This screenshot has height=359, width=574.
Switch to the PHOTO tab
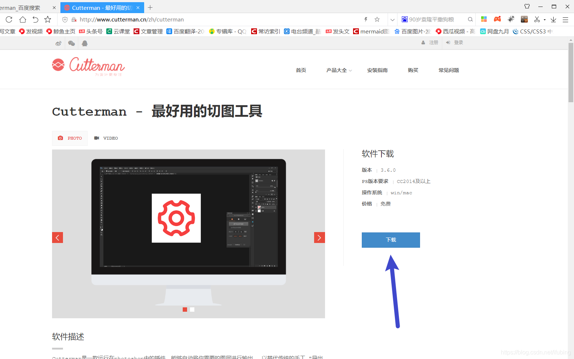70,138
